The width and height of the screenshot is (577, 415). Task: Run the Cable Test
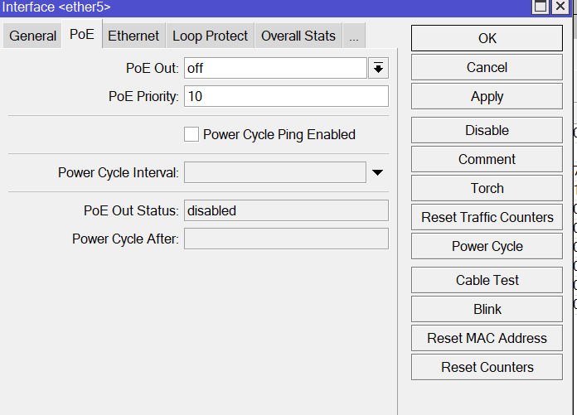tap(487, 280)
